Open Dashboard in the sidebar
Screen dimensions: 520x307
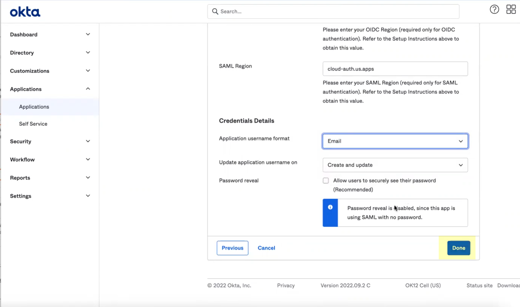tap(24, 34)
